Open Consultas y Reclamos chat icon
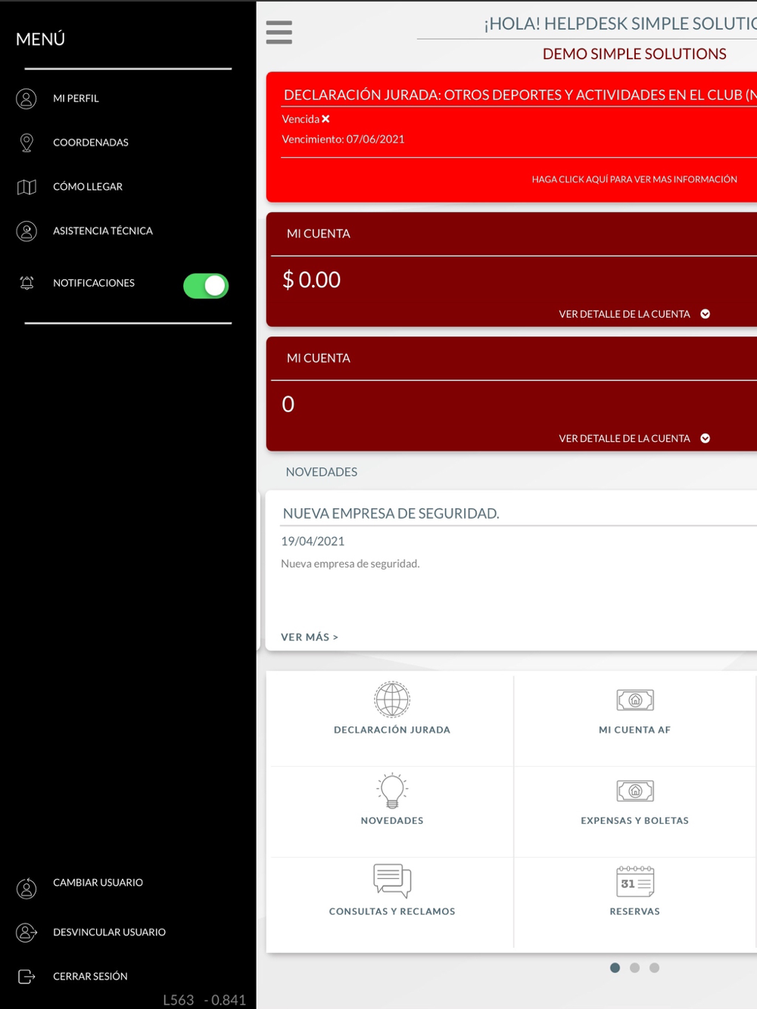 click(392, 880)
